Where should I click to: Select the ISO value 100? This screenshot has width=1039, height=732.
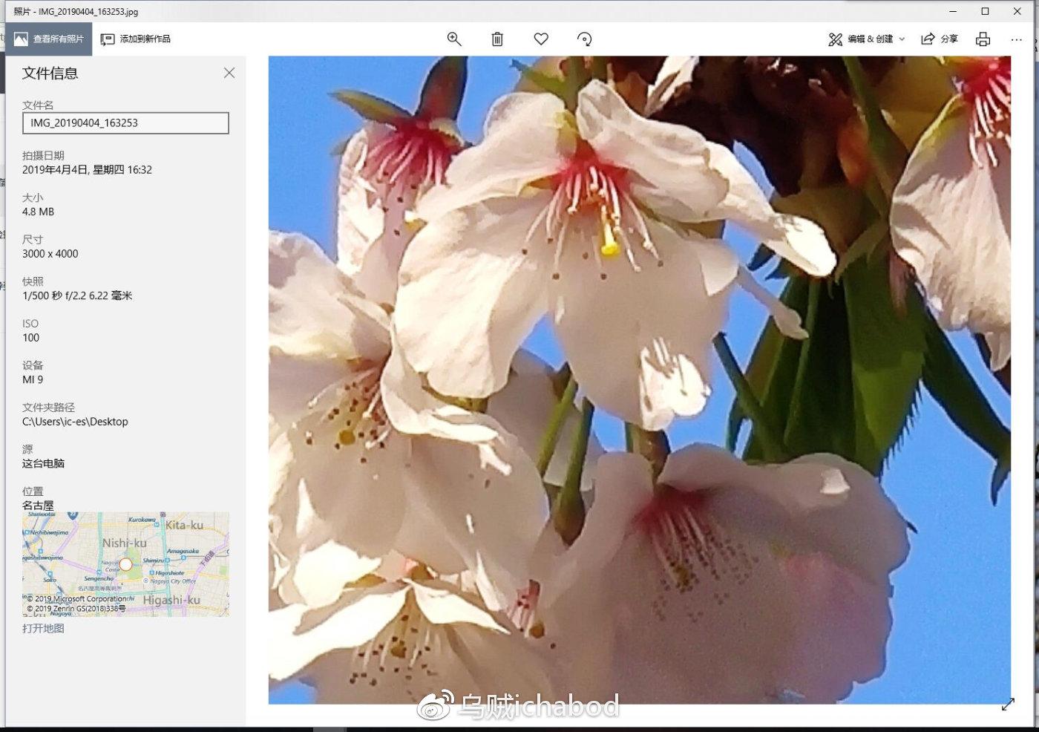[30, 338]
